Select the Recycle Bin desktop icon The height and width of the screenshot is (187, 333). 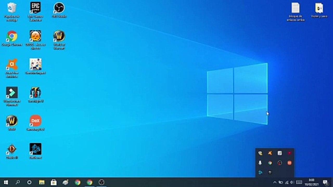(x=12, y=12)
